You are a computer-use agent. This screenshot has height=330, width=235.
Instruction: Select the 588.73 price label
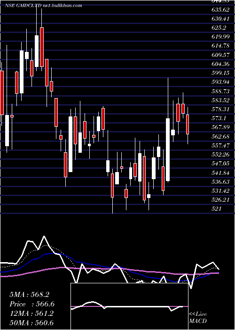220,91
